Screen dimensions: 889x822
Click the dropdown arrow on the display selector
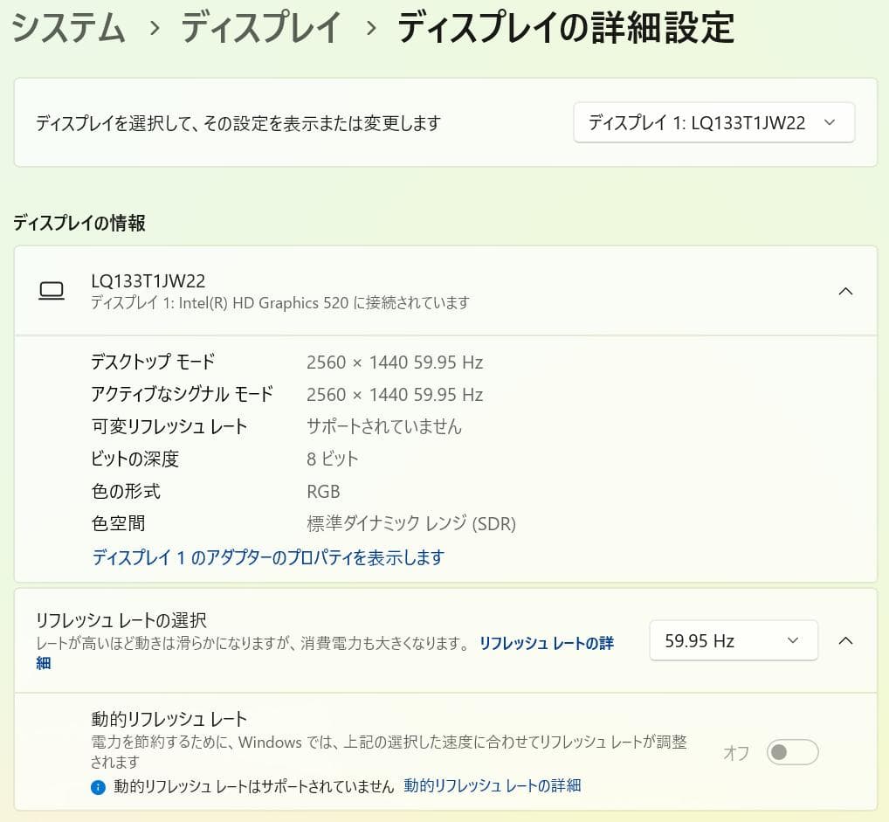coord(829,122)
